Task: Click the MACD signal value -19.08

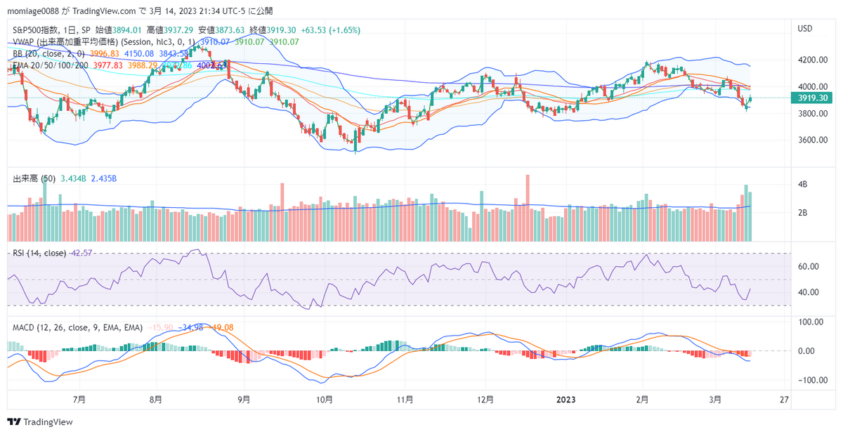Action: pos(222,327)
